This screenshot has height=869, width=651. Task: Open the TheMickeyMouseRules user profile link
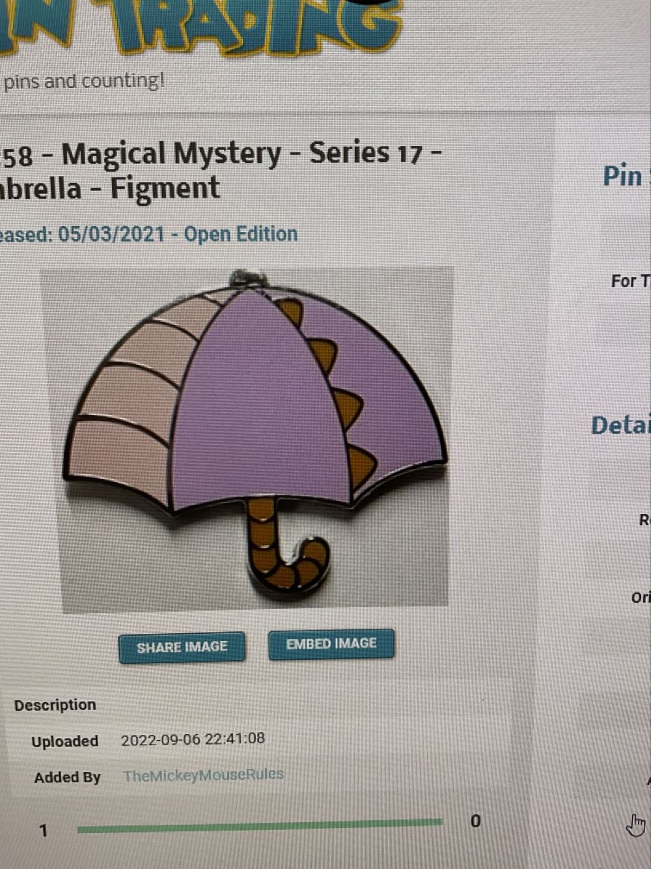(x=203, y=775)
